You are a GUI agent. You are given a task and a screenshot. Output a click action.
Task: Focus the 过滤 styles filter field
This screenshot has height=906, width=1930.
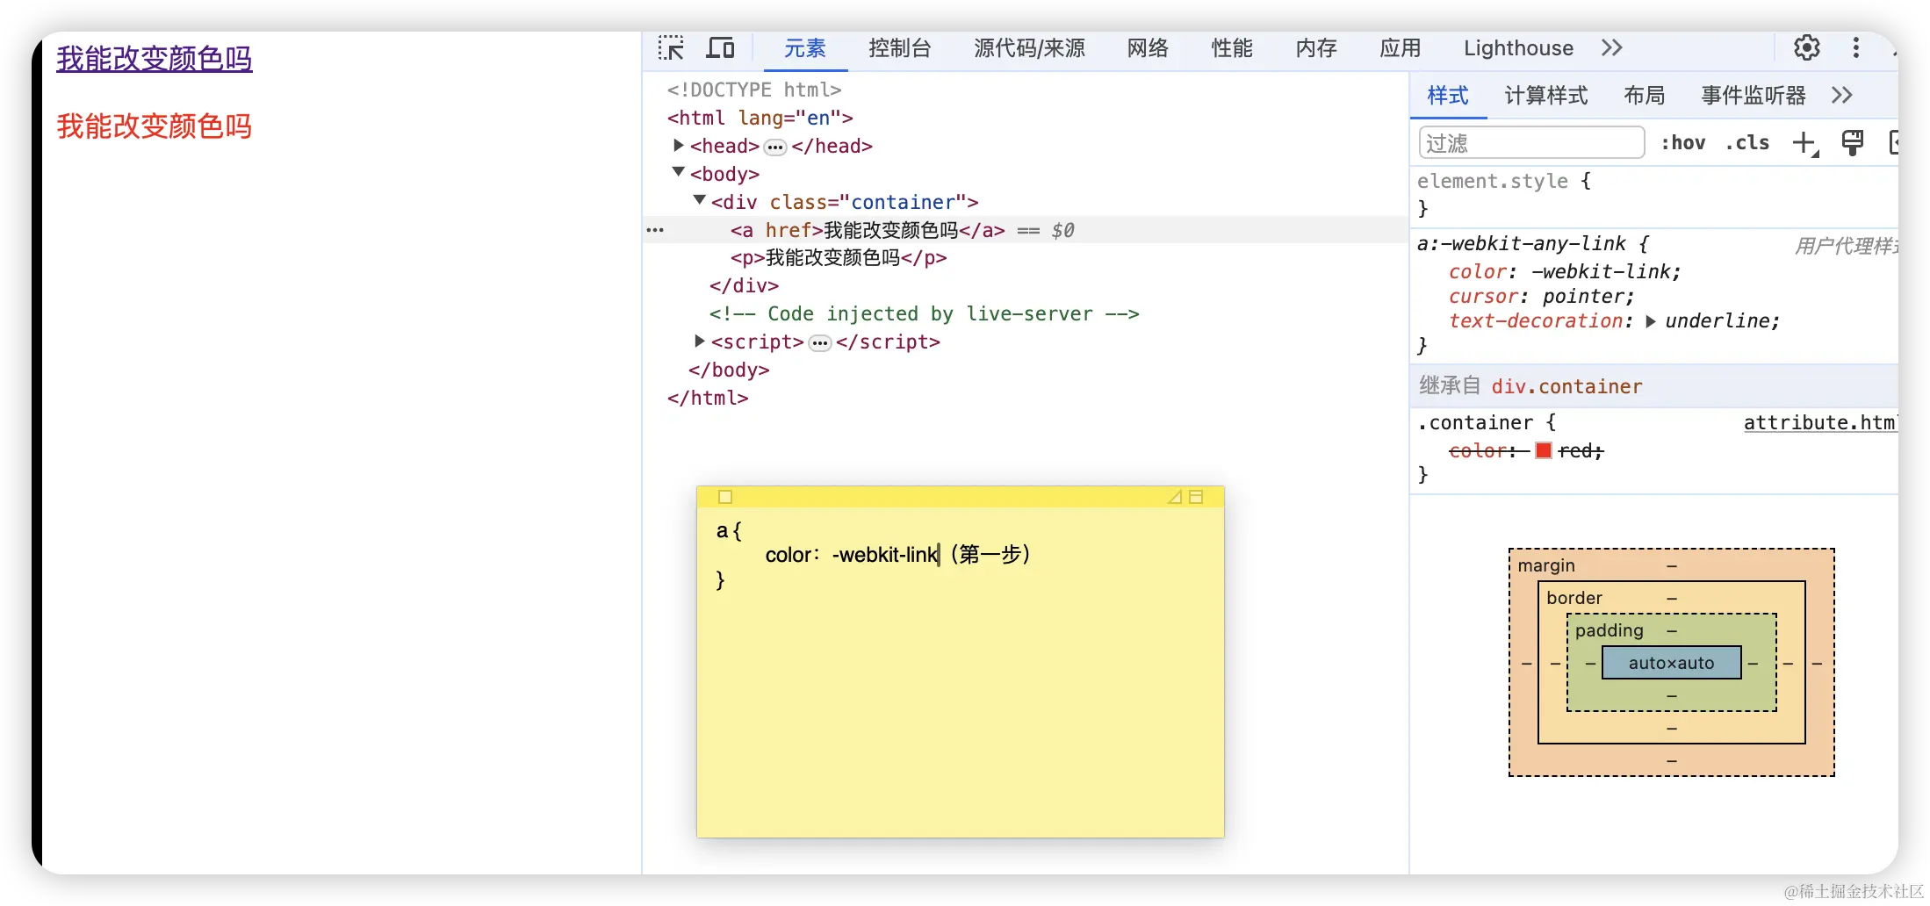pos(1531,143)
